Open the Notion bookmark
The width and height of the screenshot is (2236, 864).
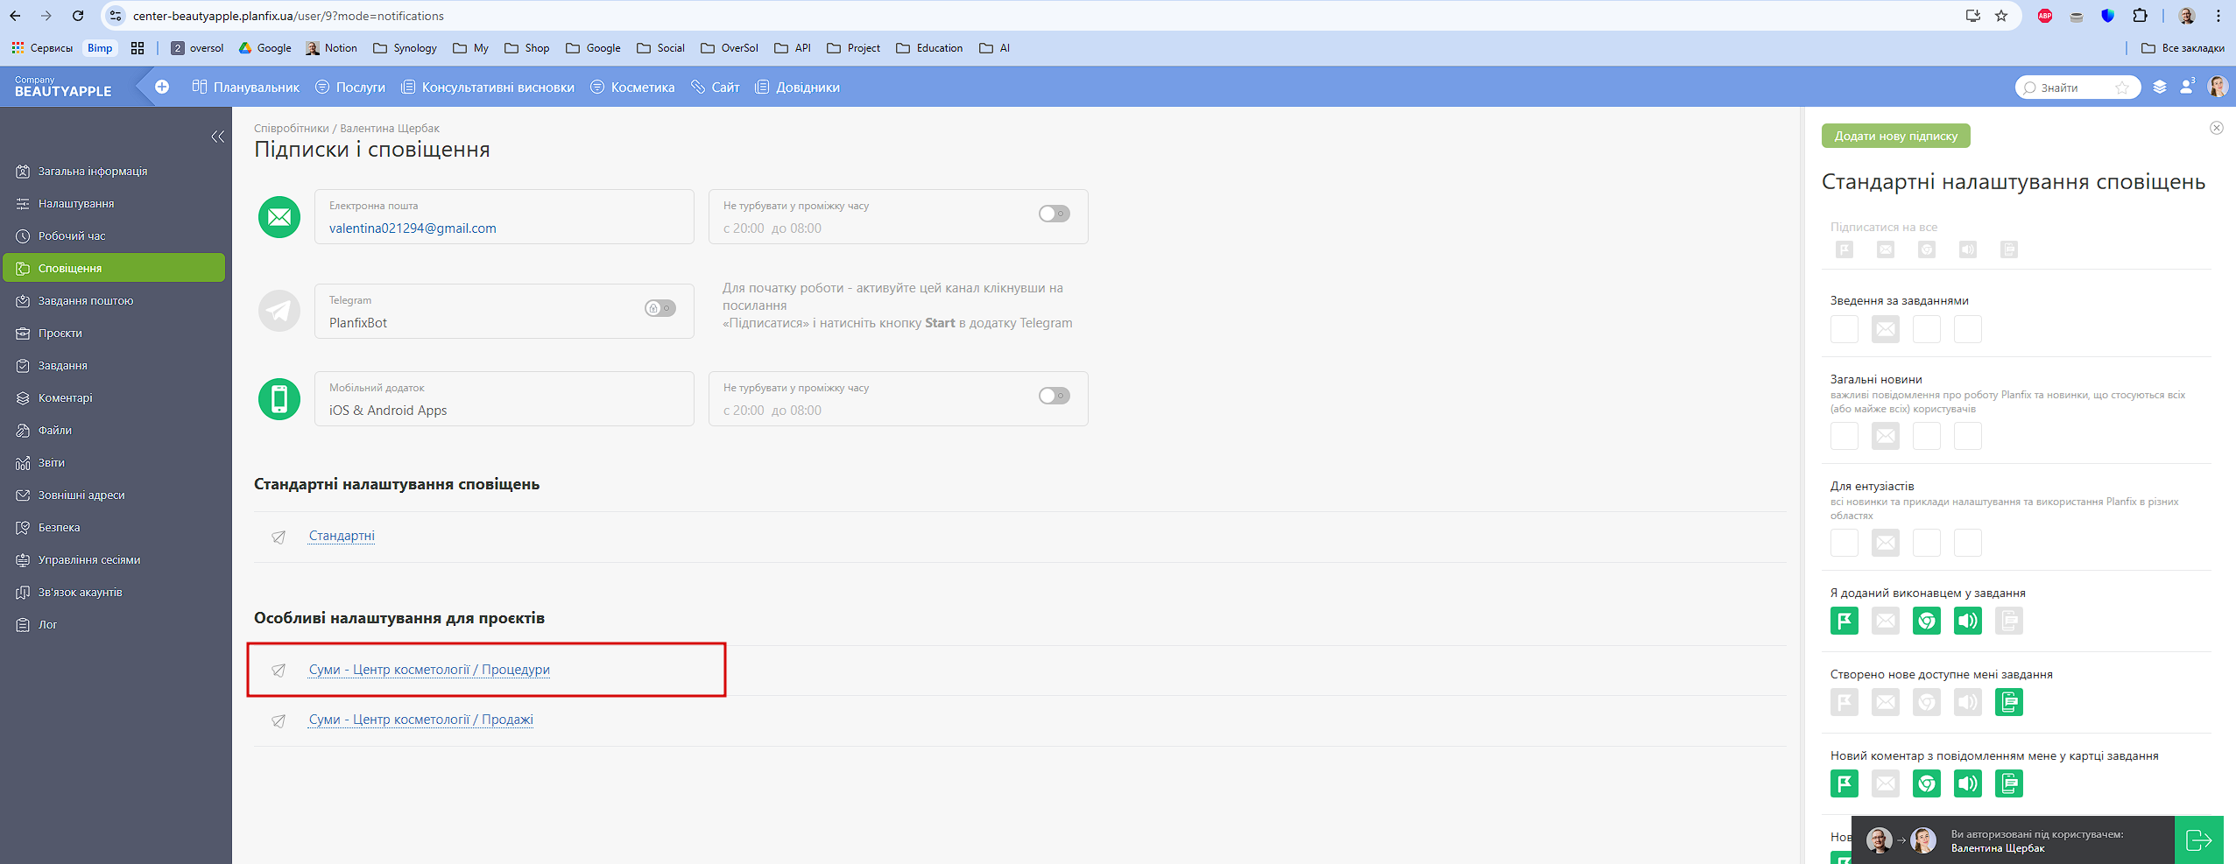coord(332,48)
